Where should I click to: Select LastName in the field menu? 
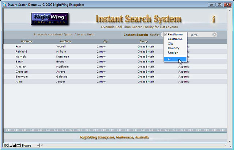(175, 39)
